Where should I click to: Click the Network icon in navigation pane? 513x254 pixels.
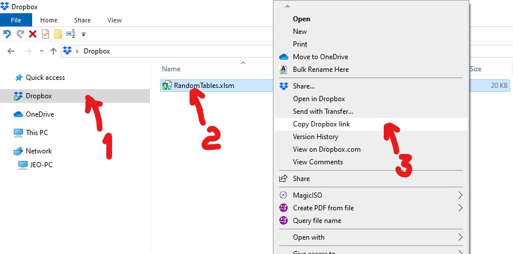18,151
